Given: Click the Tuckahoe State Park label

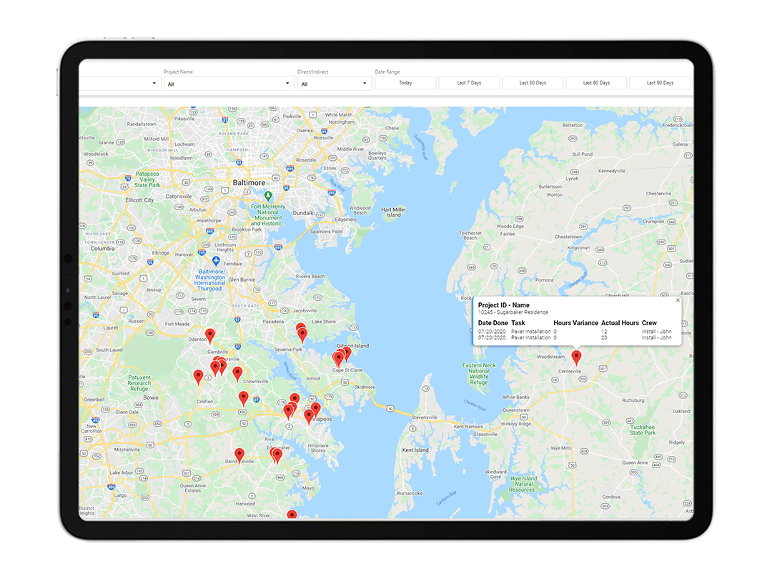Looking at the screenshot, I should click(643, 430).
